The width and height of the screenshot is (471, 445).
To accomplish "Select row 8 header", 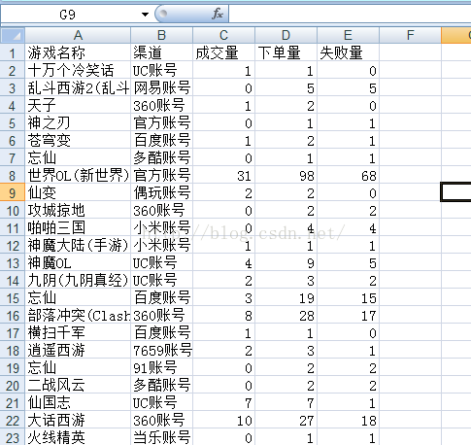I will coord(13,175).
